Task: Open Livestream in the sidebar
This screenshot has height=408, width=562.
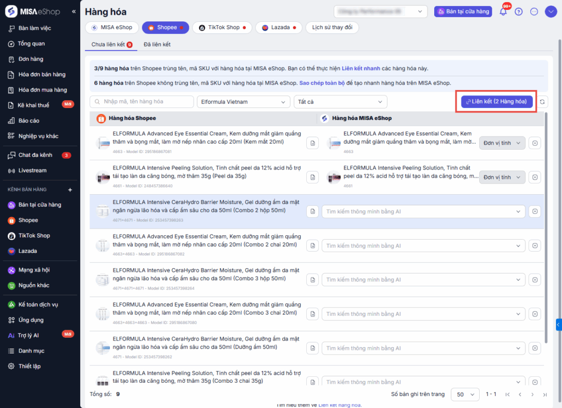Action: tap(32, 171)
